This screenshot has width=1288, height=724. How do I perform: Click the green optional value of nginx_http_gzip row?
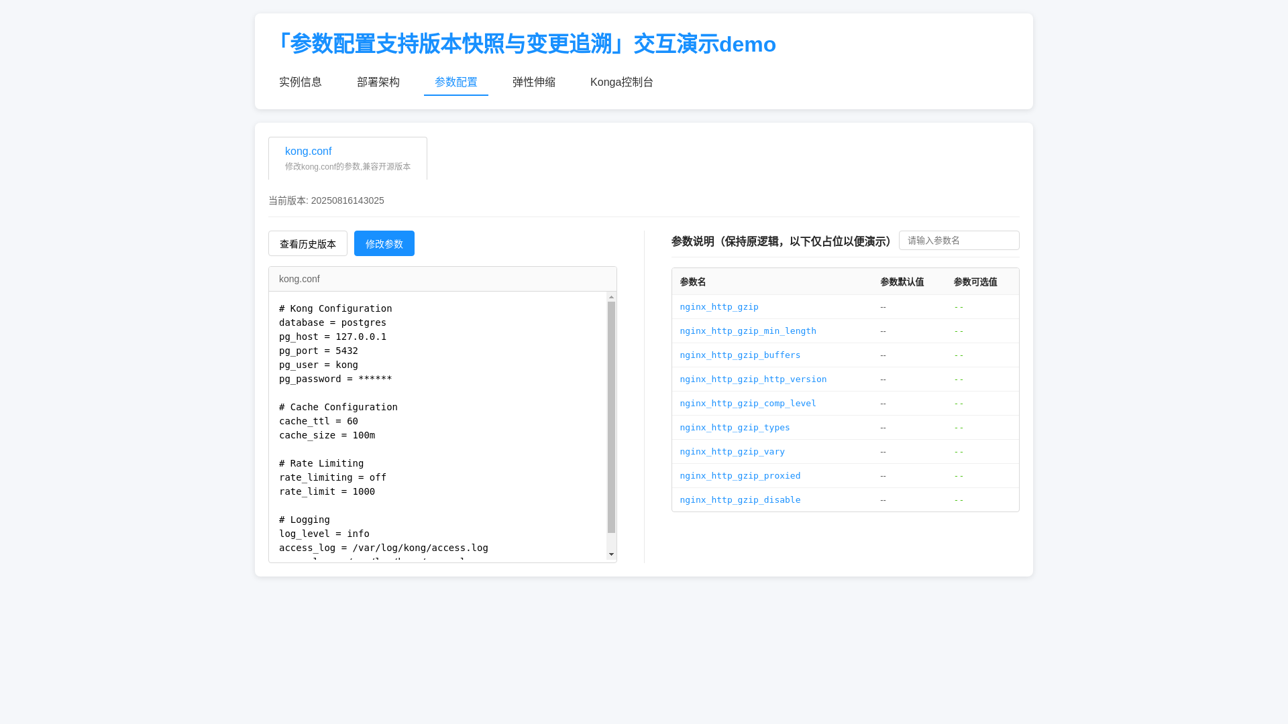(x=959, y=306)
